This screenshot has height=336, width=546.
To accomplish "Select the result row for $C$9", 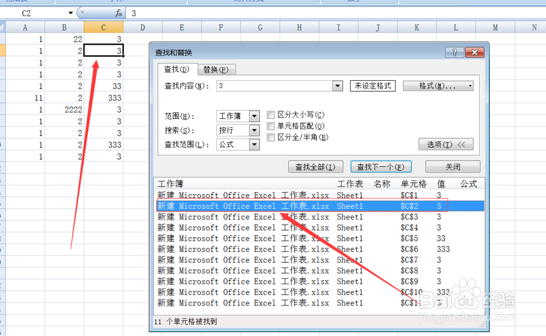I will pos(319,281).
